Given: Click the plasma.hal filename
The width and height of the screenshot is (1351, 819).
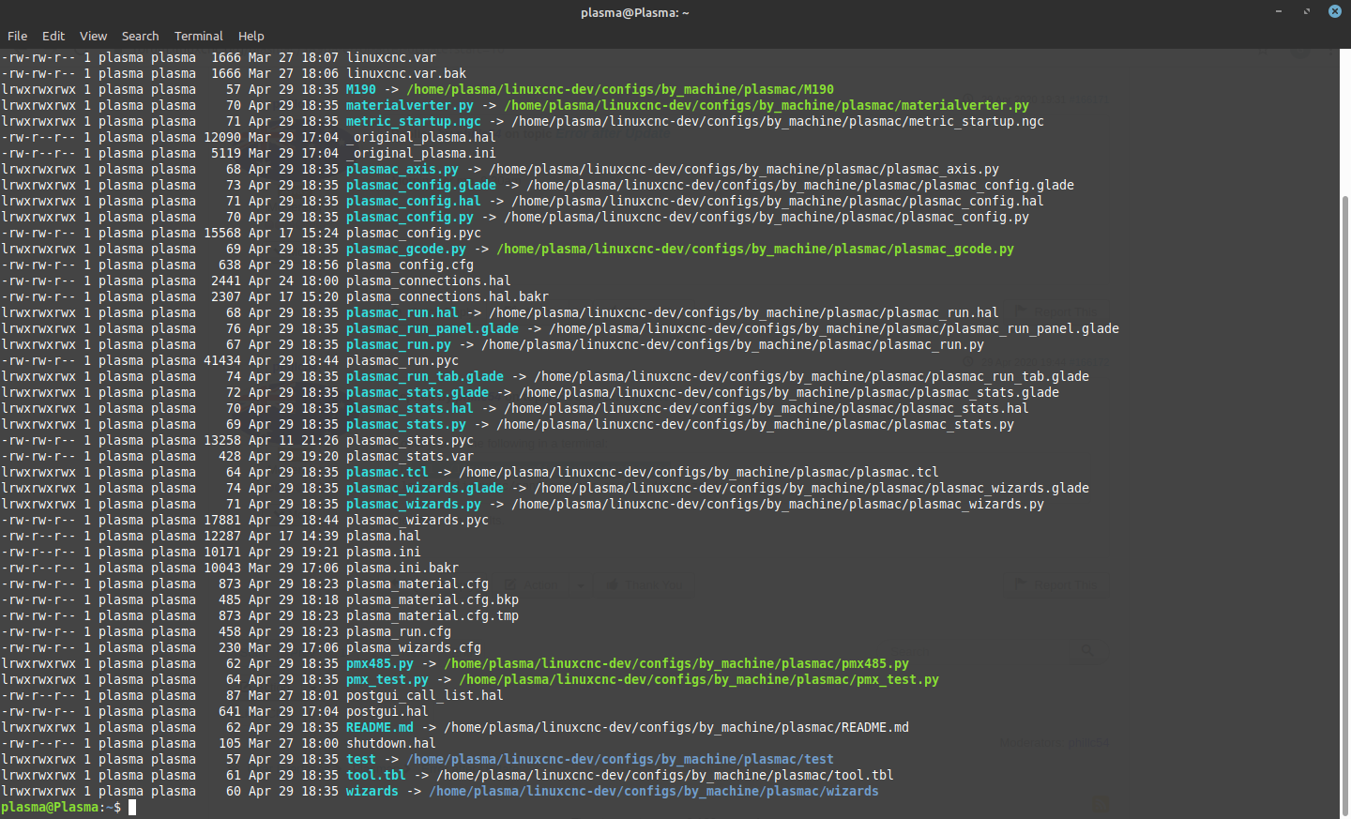Looking at the screenshot, I should pos(384,536).
